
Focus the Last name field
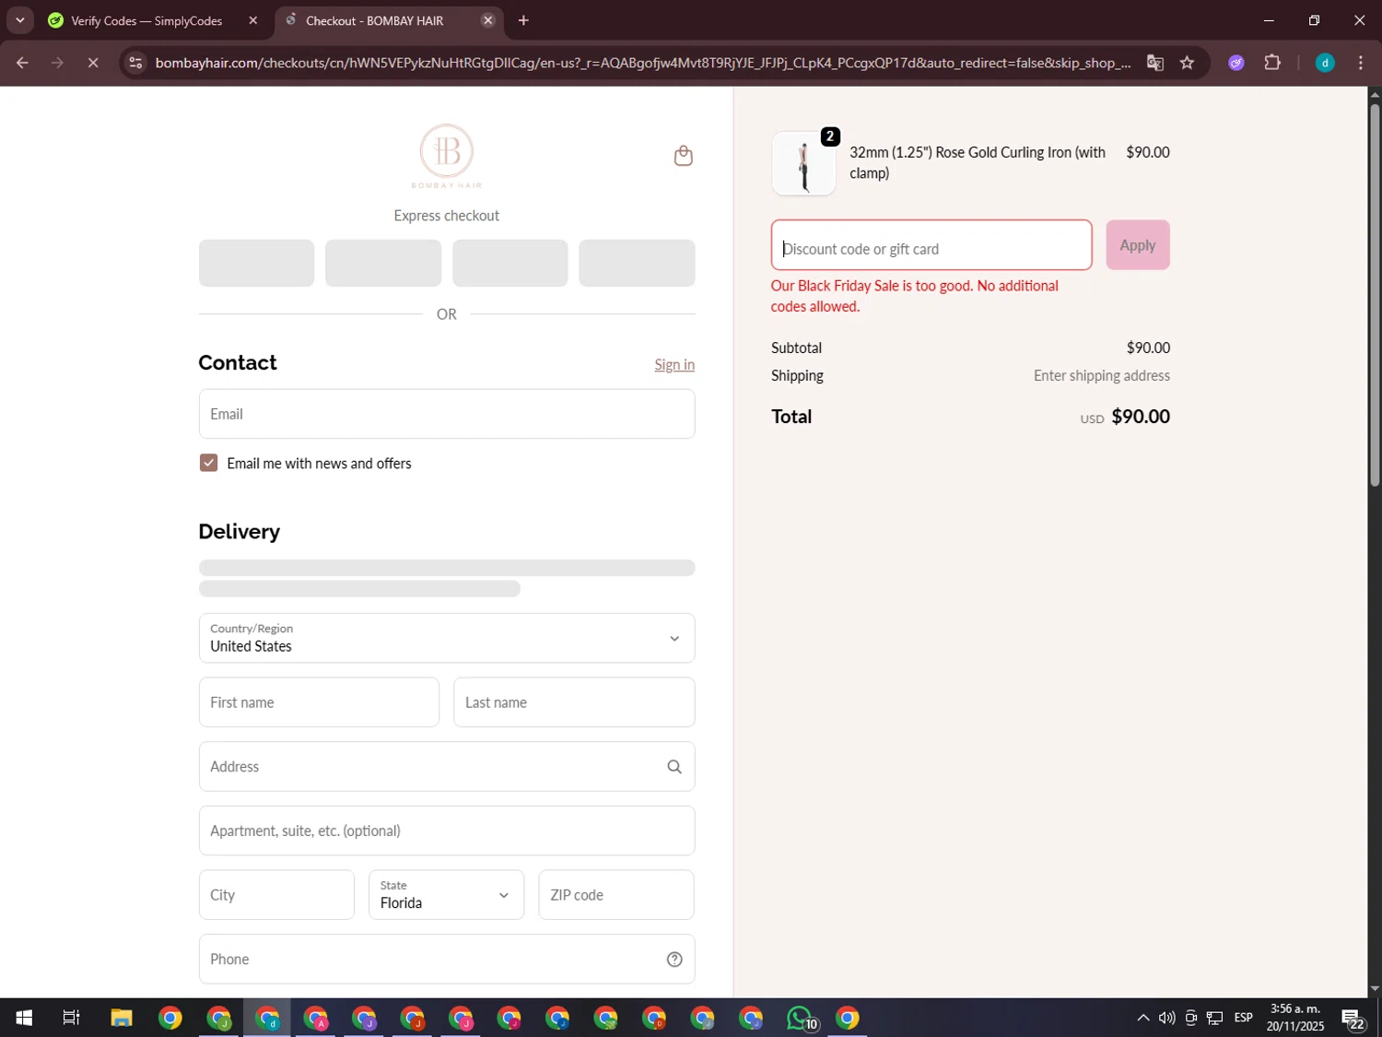(574, 702)
